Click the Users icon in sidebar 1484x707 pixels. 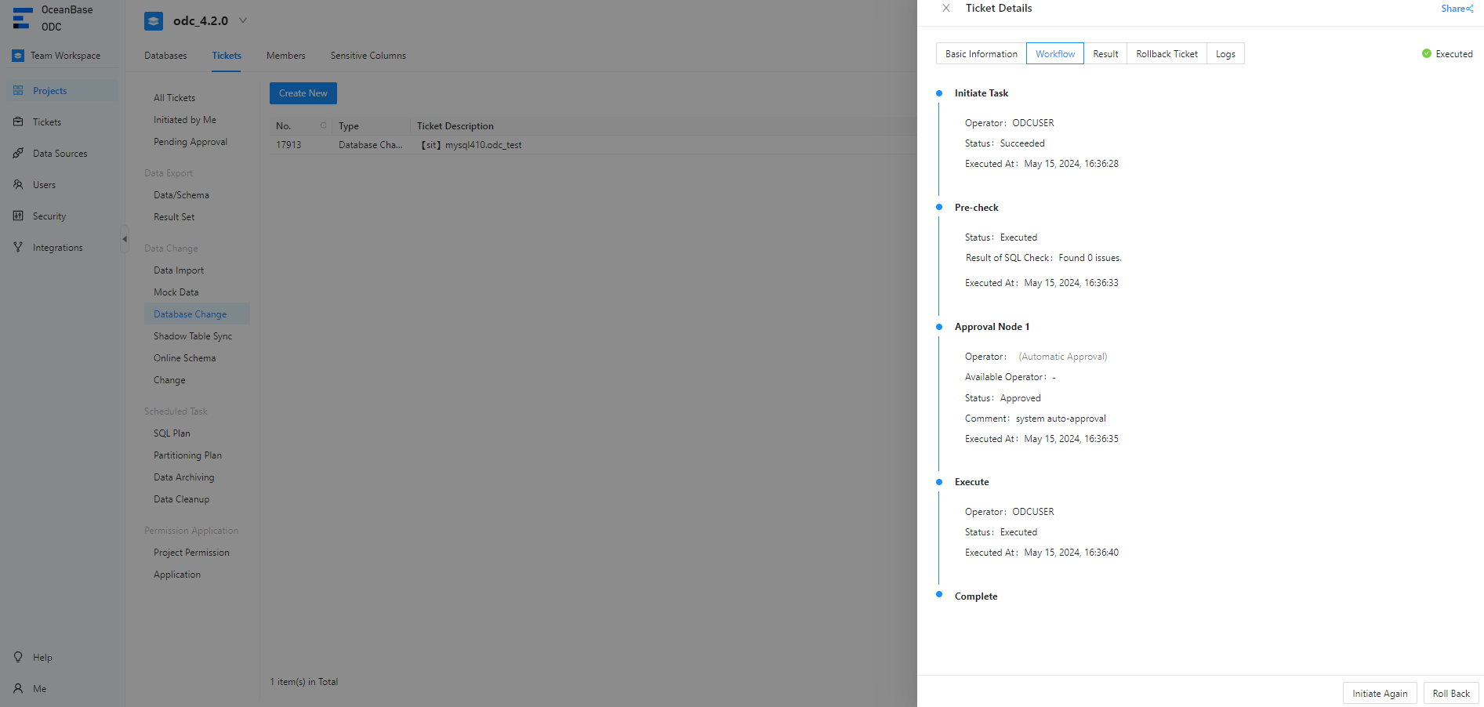click(x=18, y=185)
